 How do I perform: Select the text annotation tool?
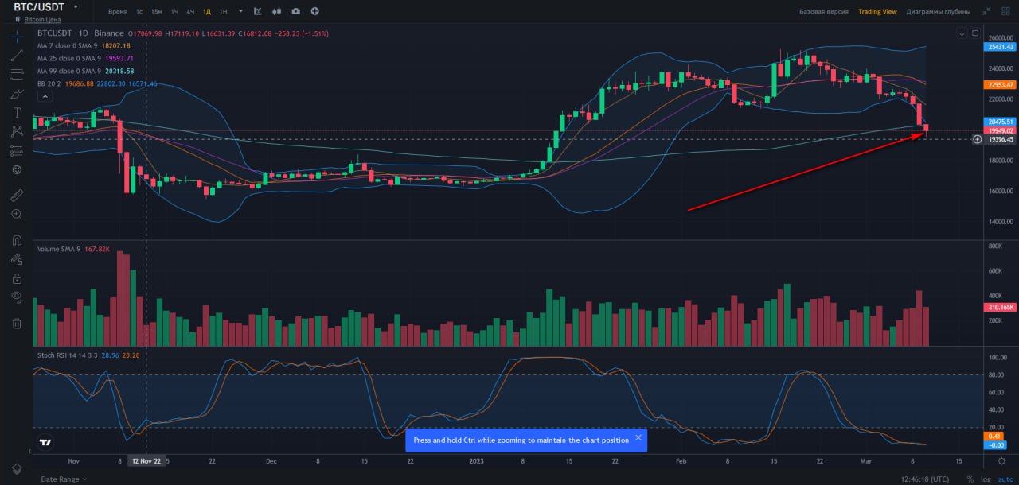[x=17, y=113]
